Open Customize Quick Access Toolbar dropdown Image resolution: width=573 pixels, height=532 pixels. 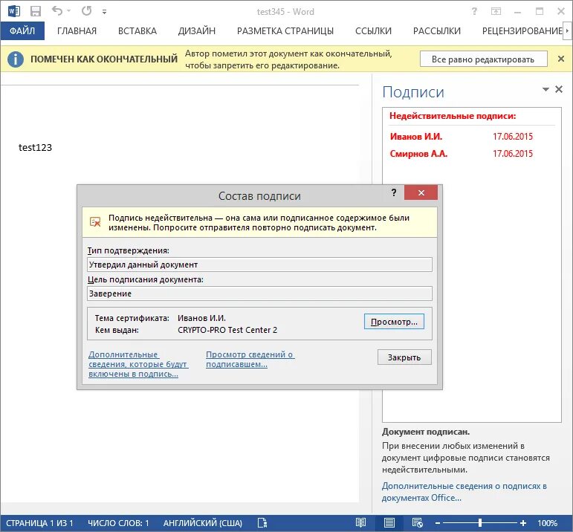click(x=105, y=12)
